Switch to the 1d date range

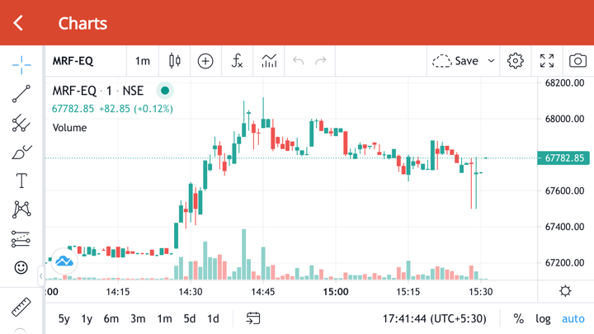(213, 319)
